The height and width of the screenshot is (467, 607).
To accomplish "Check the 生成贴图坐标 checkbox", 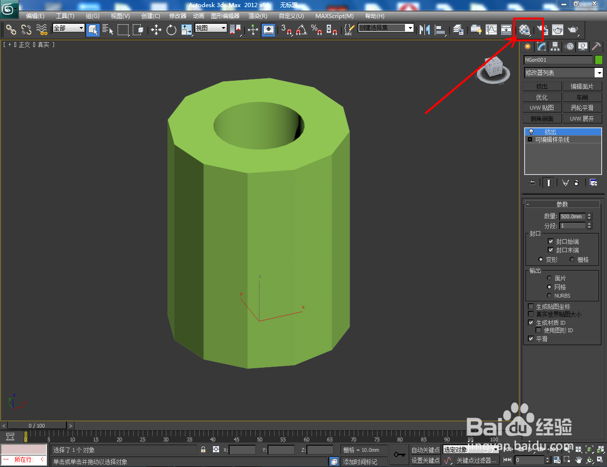I will pyautogui.click(x=530, y=306).
